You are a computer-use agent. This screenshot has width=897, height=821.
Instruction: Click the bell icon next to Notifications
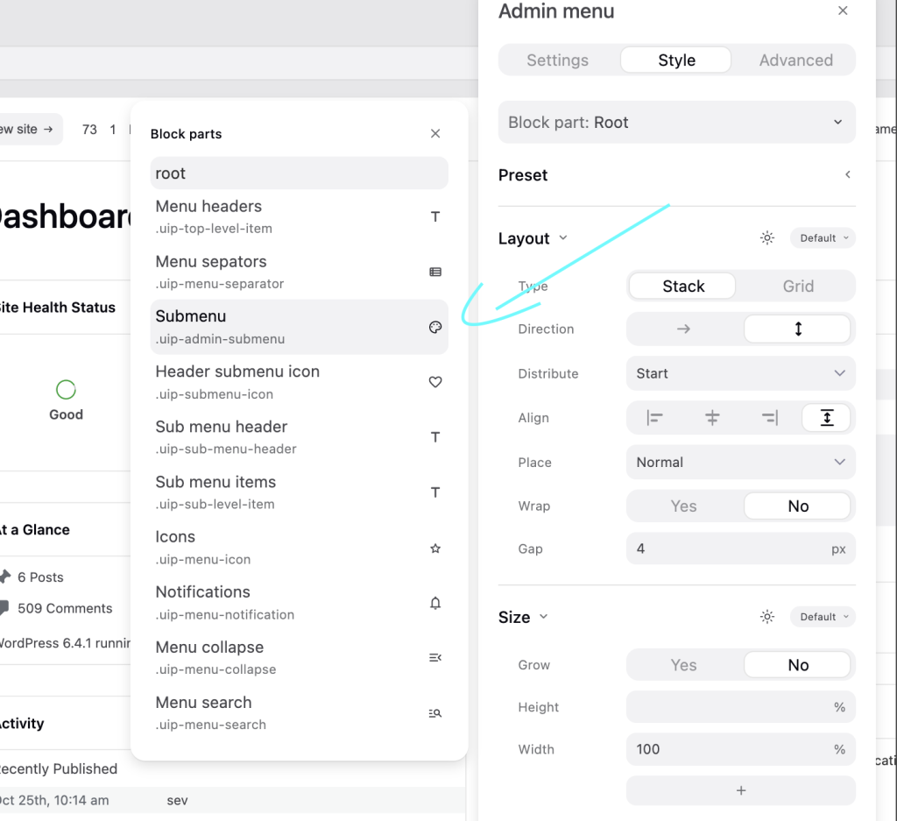point(435,603)
